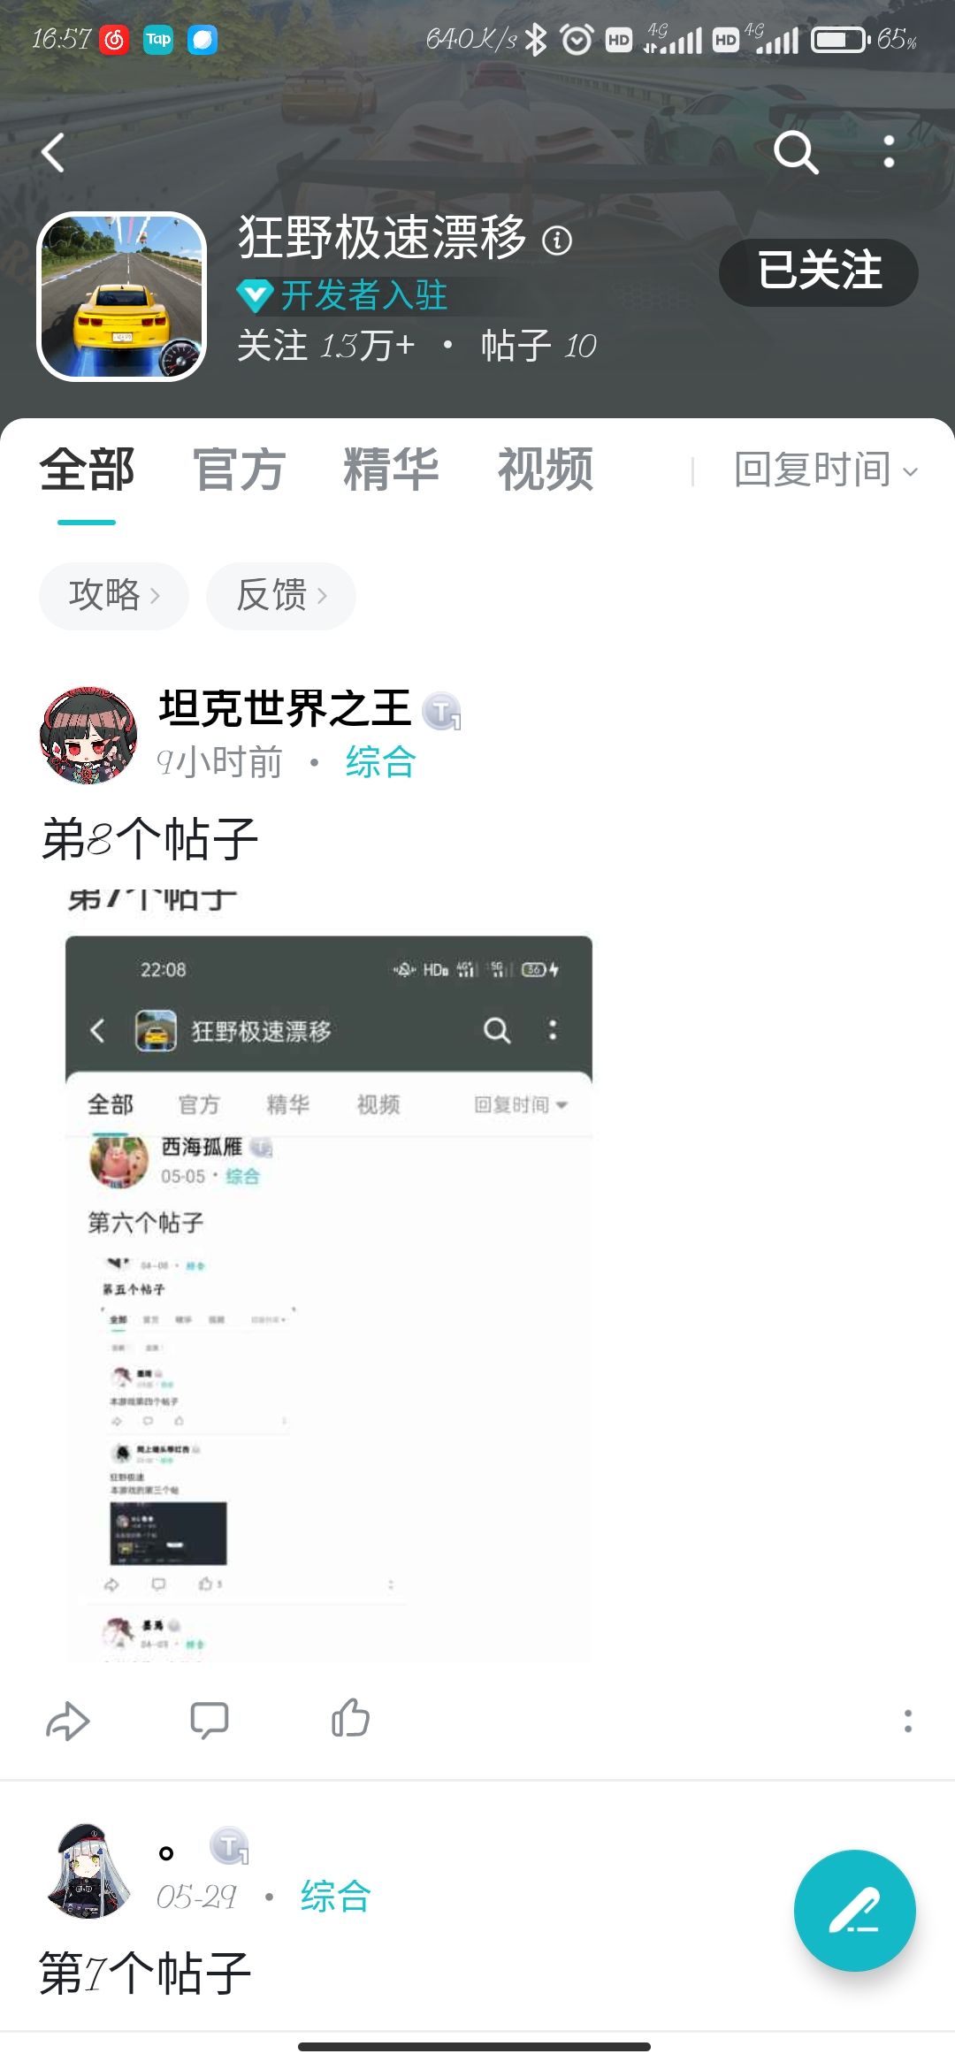The width and height of the screenshot is (955, 2069).
Task: Tap the game's yellow car app icon
Action: click(x=122, y=296)
